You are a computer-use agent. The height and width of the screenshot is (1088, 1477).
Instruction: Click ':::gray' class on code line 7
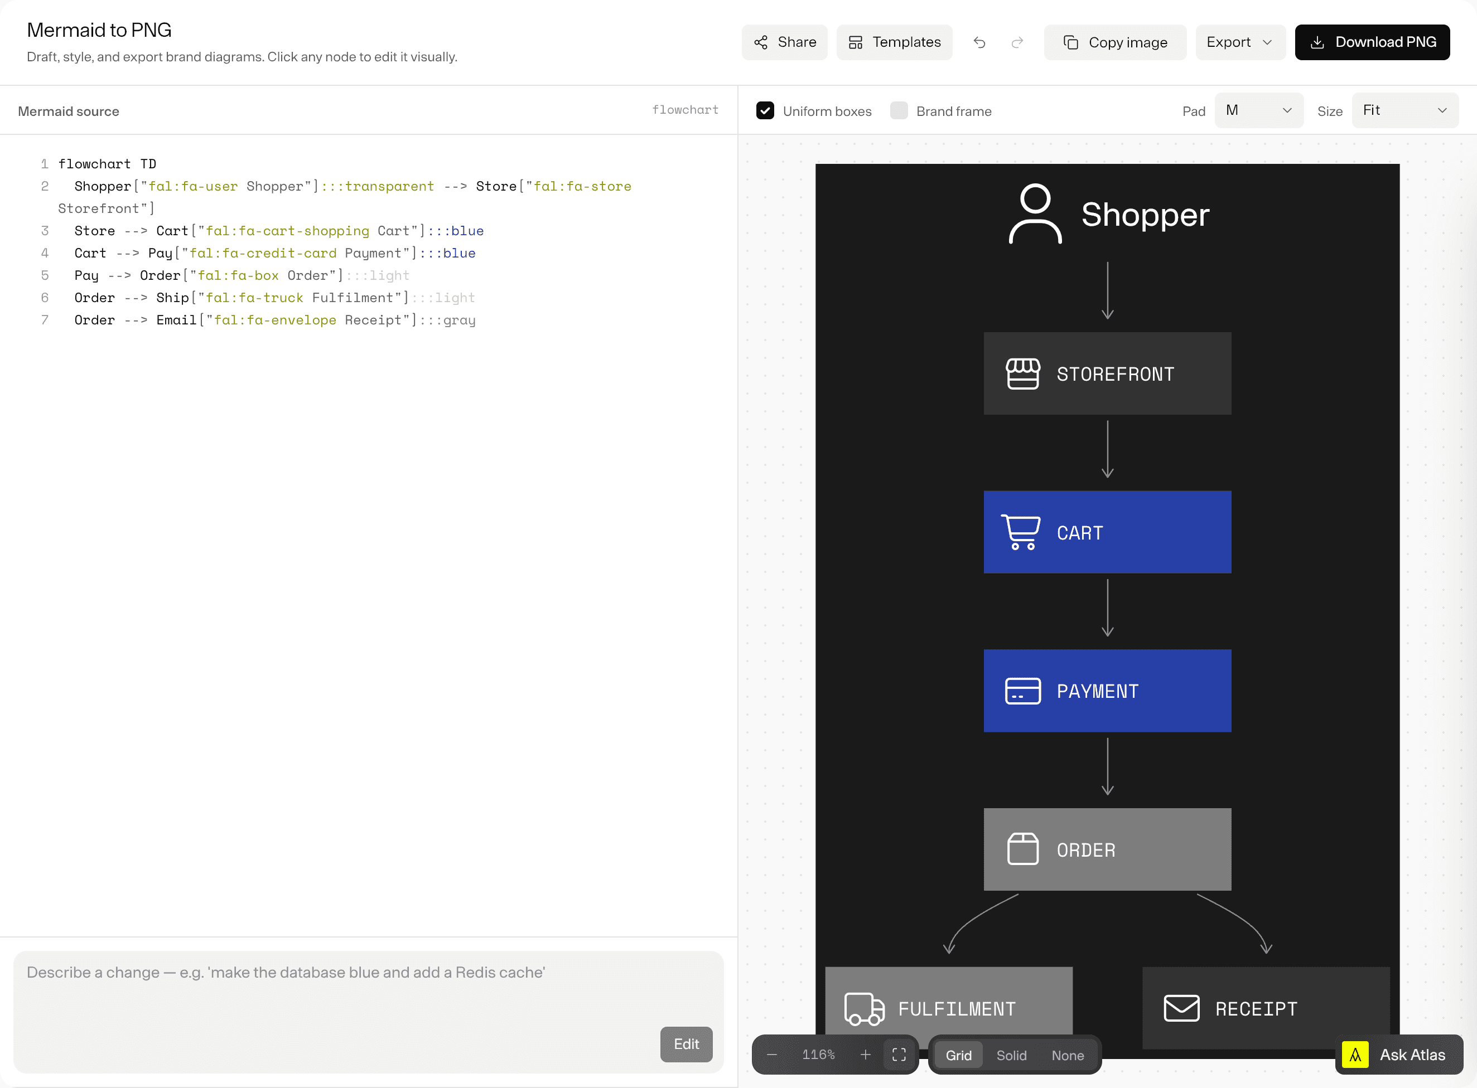click(x=447, y=320)
